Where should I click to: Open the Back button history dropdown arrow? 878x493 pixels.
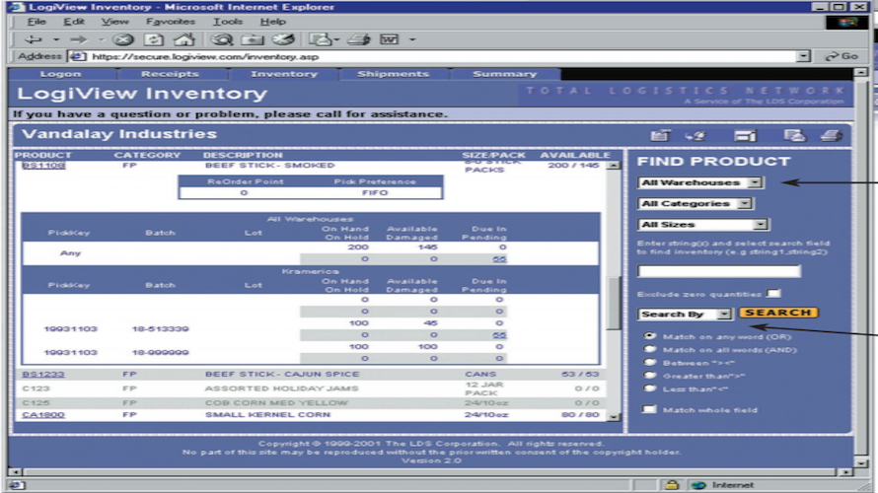[x=56, y=39]
